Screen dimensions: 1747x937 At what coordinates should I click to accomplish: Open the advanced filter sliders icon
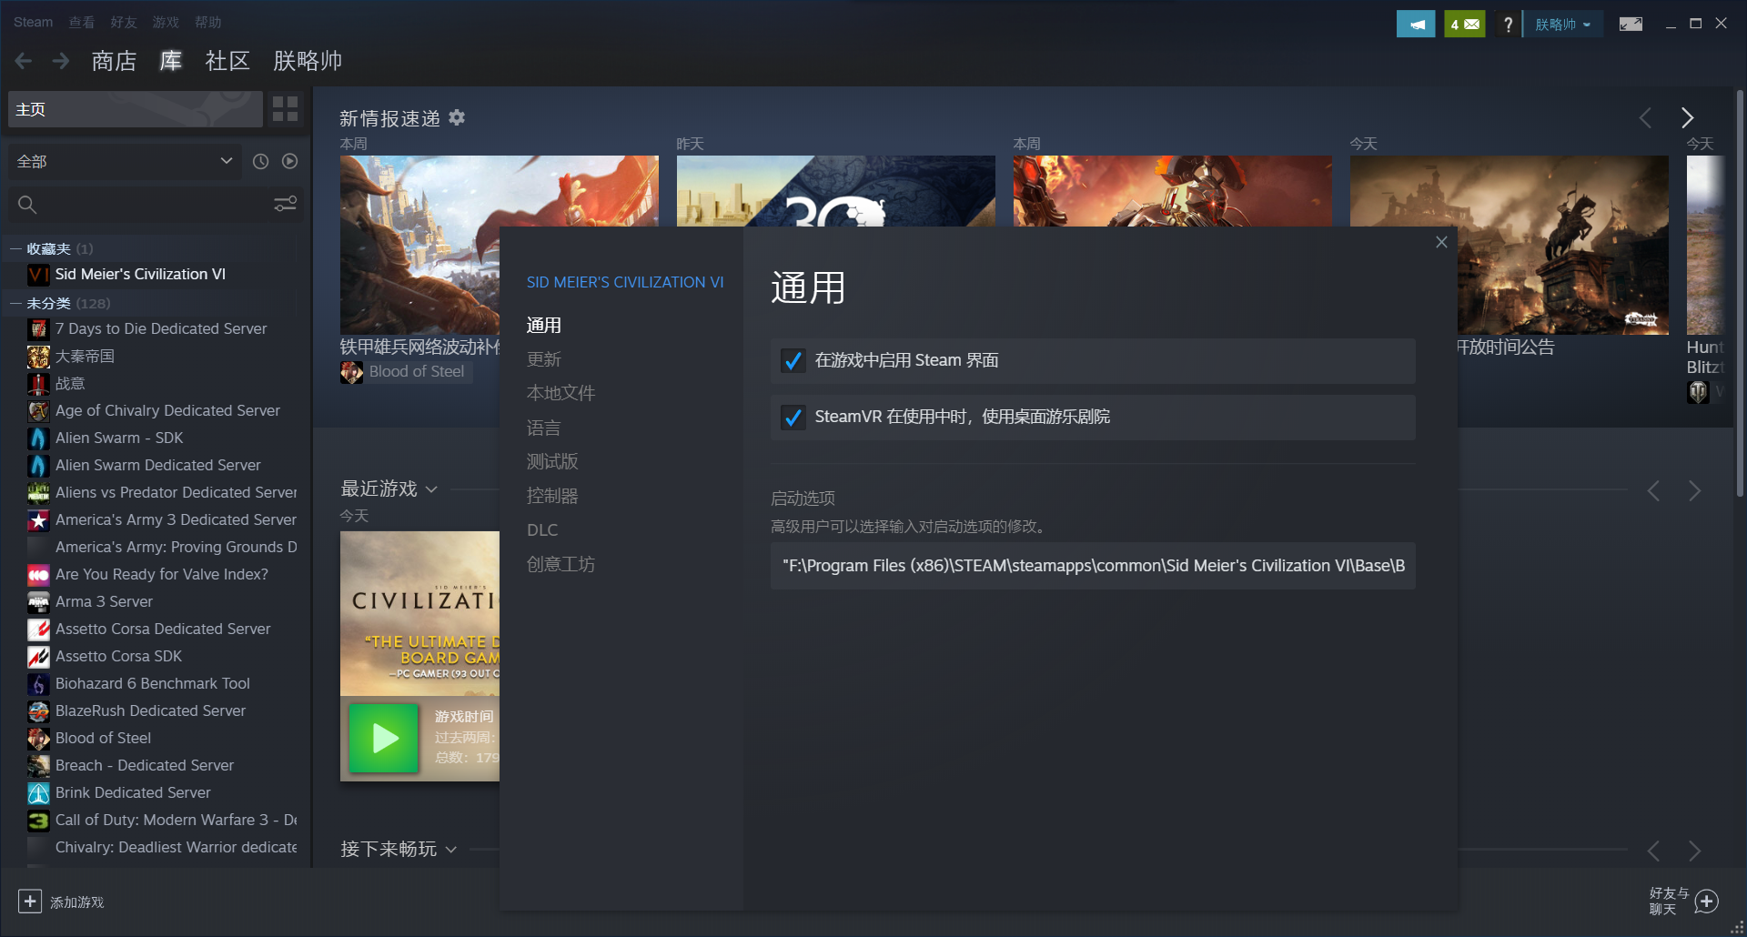(285, 204)
